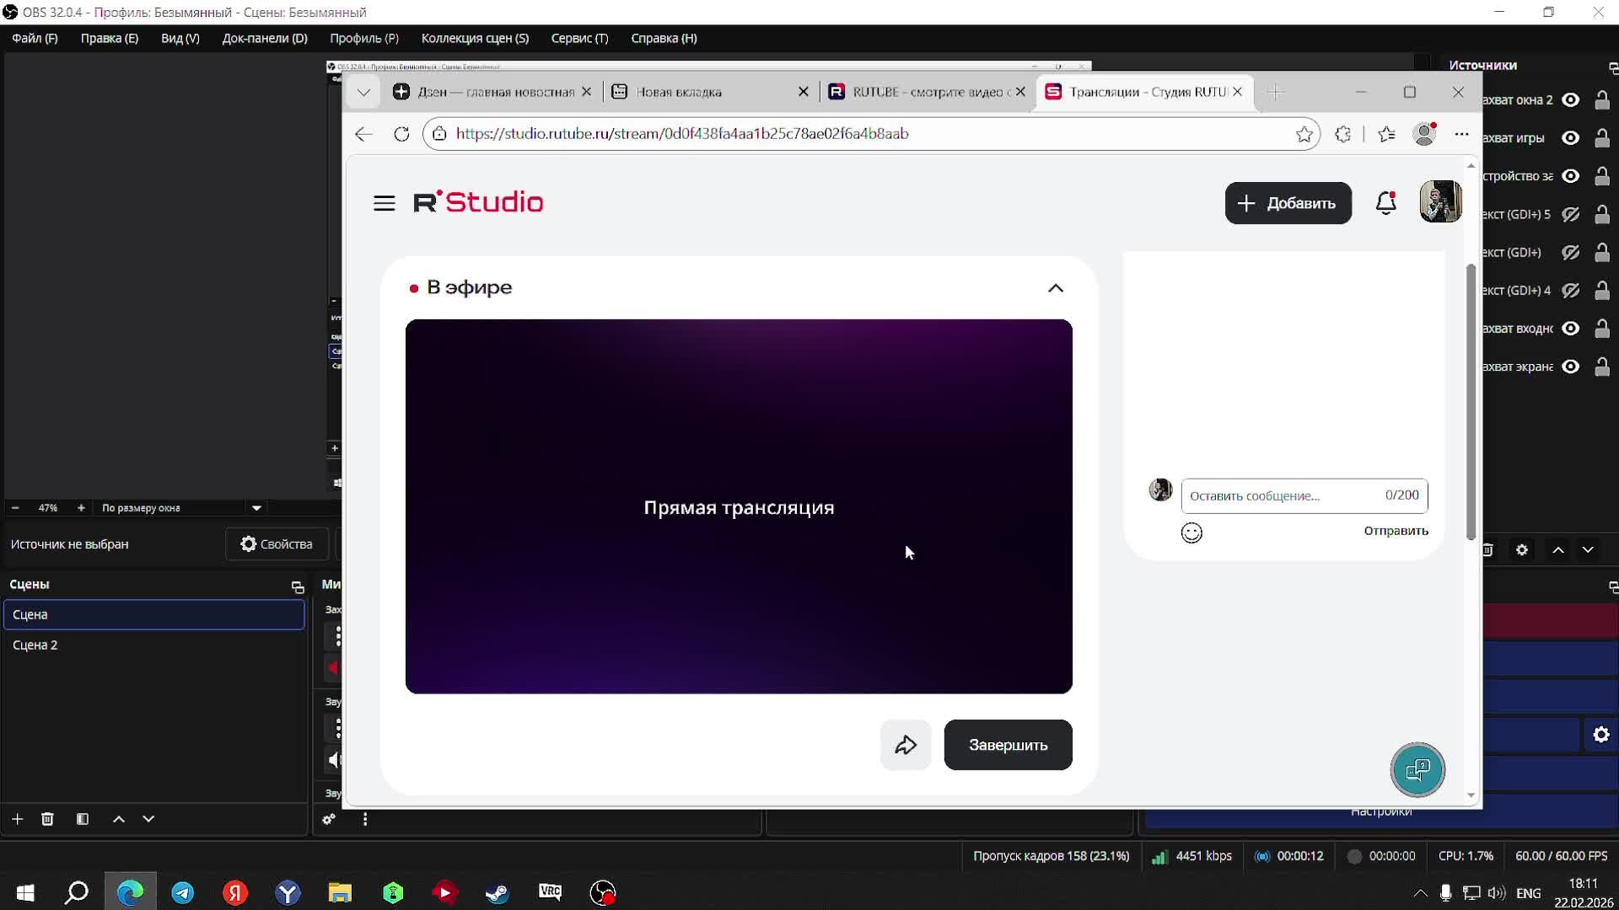Open the preview scaling dropdown 'По размеру окна'
This screenshot has width=1619, height=910.
pos(181,508)
